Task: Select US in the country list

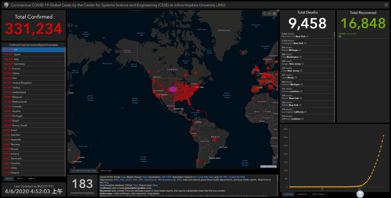Action: [x=33, y=50]
